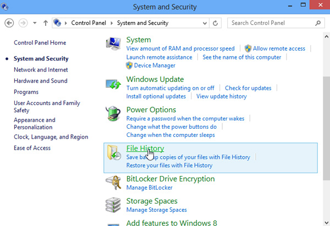The height and width of the screenshot is (226, 330).
Task: Click shield icon next to Allow remote access
Action: click(248, 48)
